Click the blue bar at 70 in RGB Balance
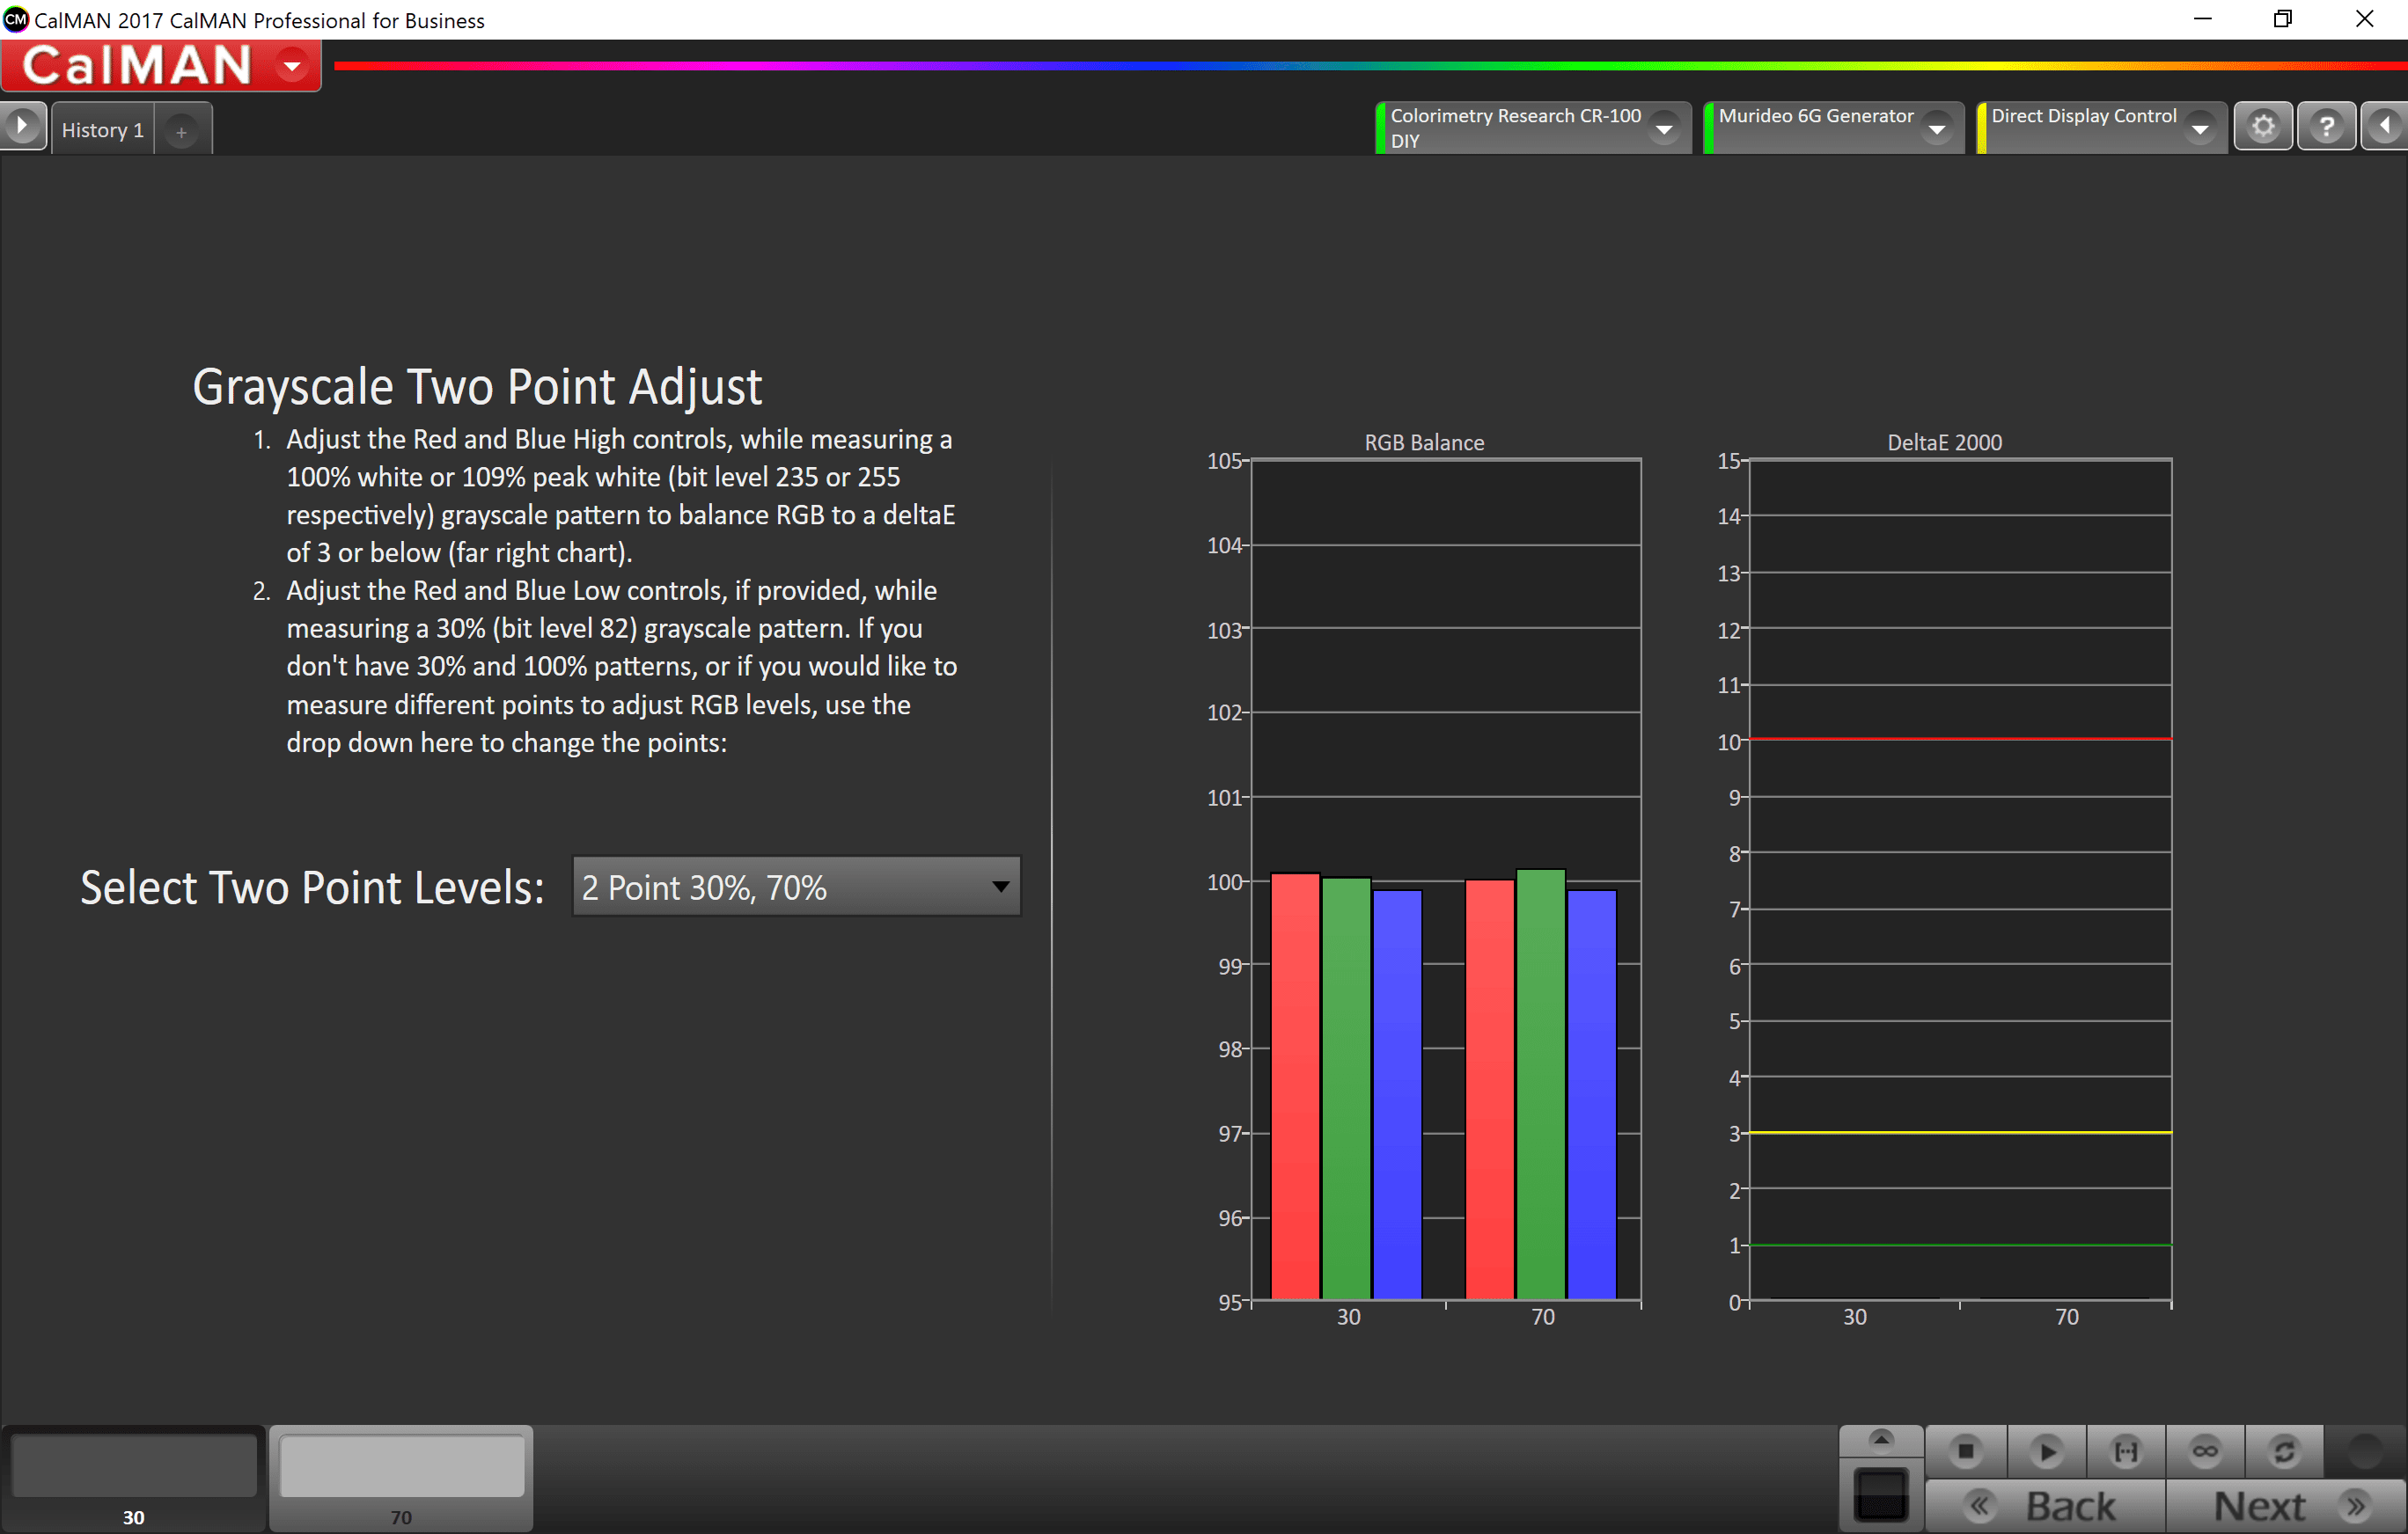Image resolution: width=2408 pixels, height=1534 pixels. point(1591,1095)
